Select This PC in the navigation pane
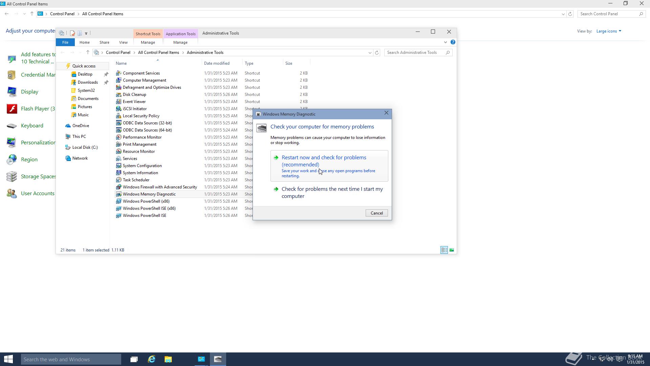Screen dimensions: 650x366 (x=79, y=137)
